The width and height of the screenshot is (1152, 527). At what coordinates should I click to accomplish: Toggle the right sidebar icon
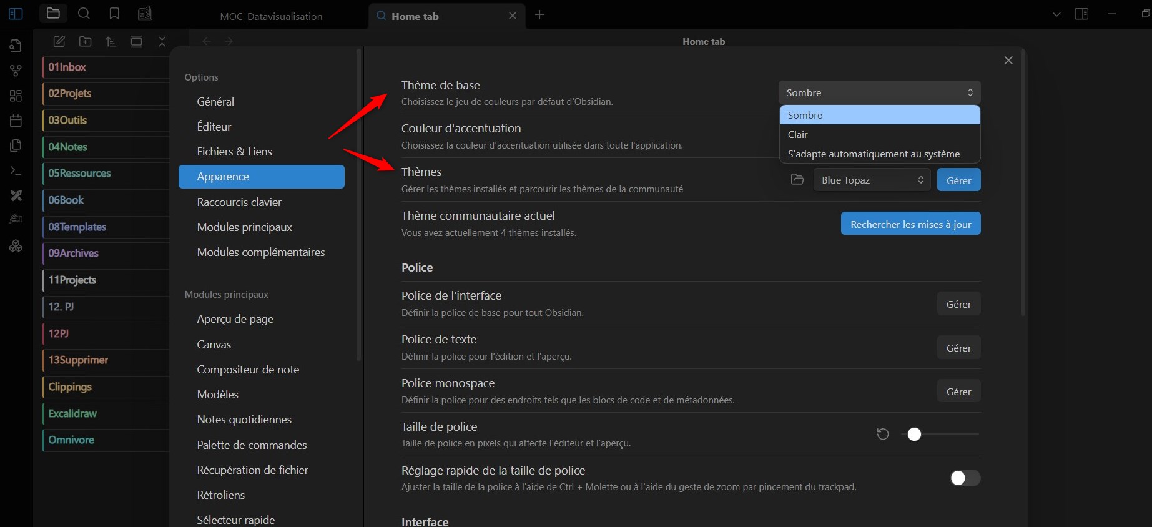1081,14
